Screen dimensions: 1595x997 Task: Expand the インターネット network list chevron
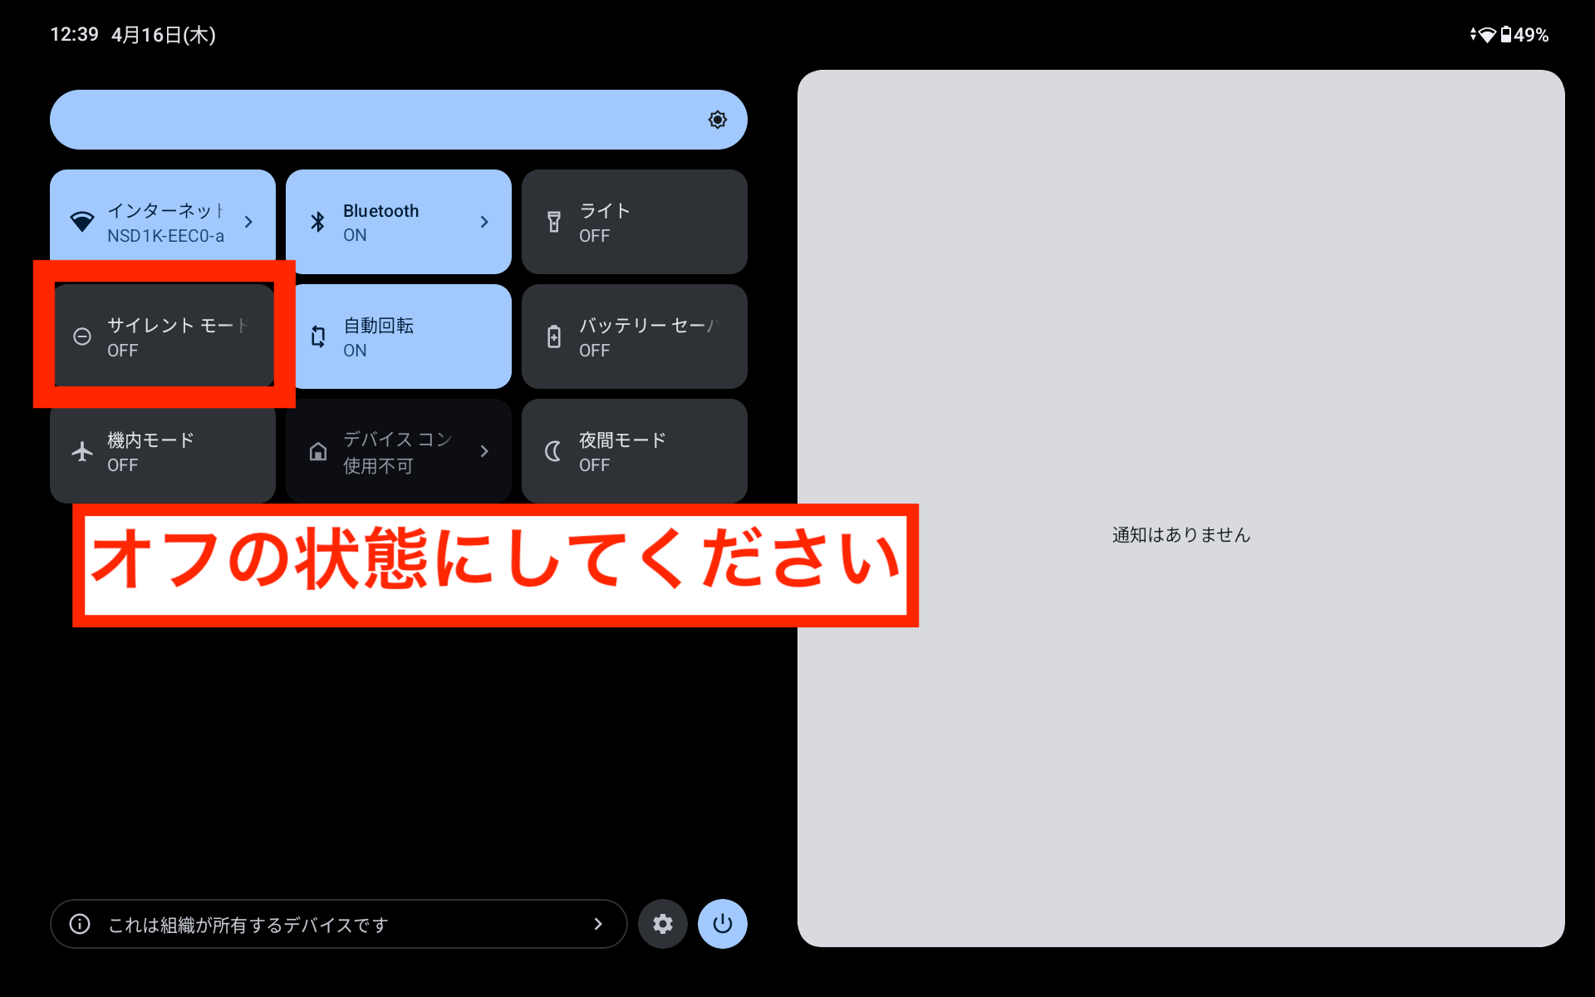248,222
